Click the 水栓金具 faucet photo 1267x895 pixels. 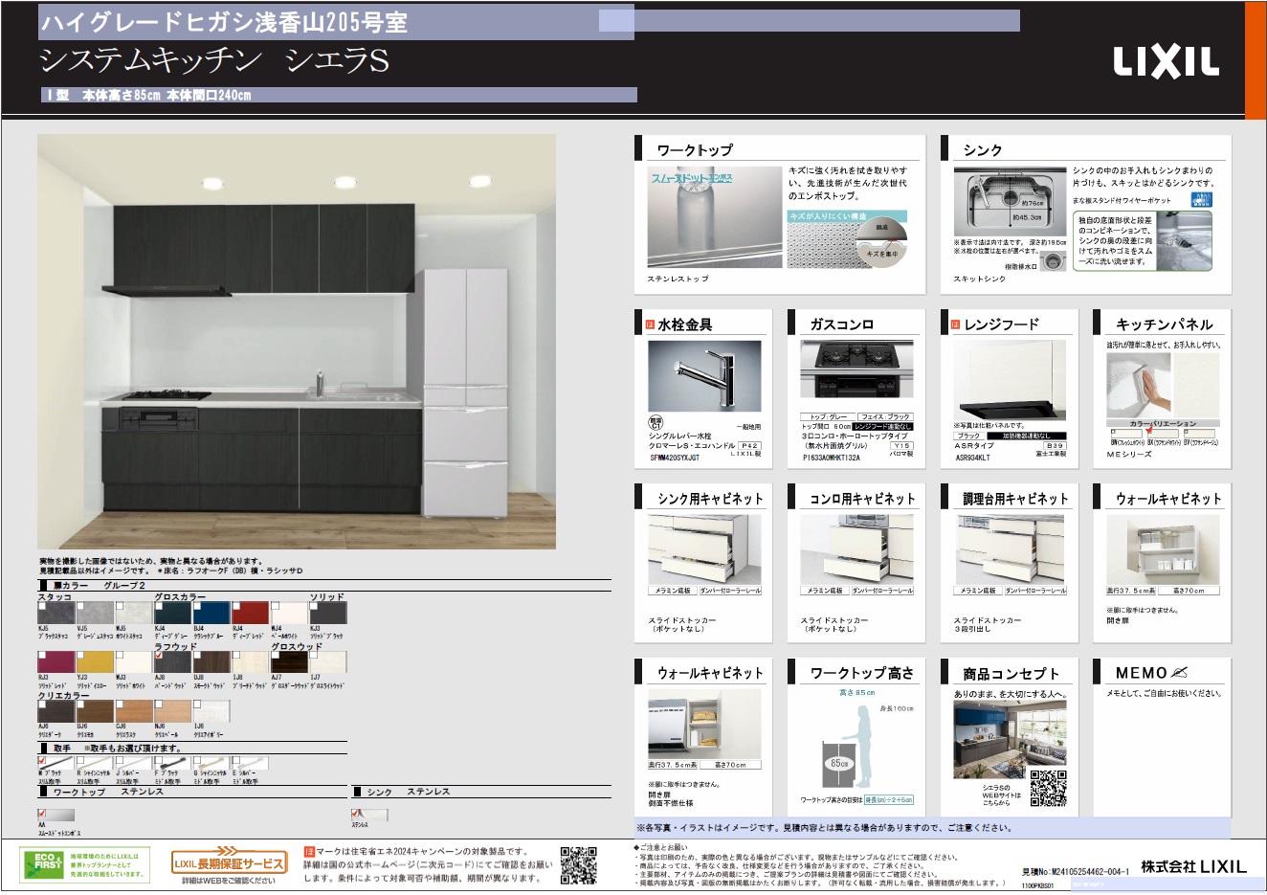pyautogui.click(x=704, y=376)
